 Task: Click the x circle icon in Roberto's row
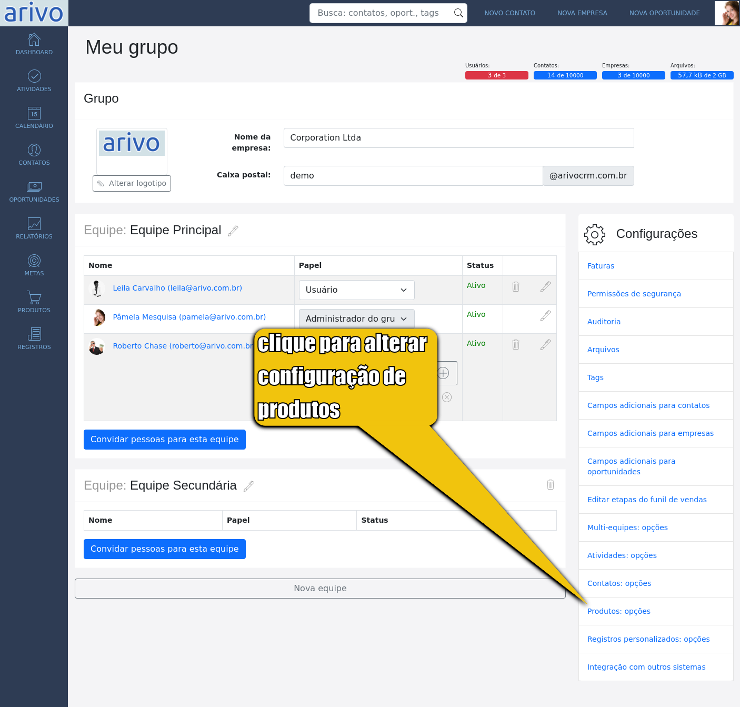coord(447,397)
